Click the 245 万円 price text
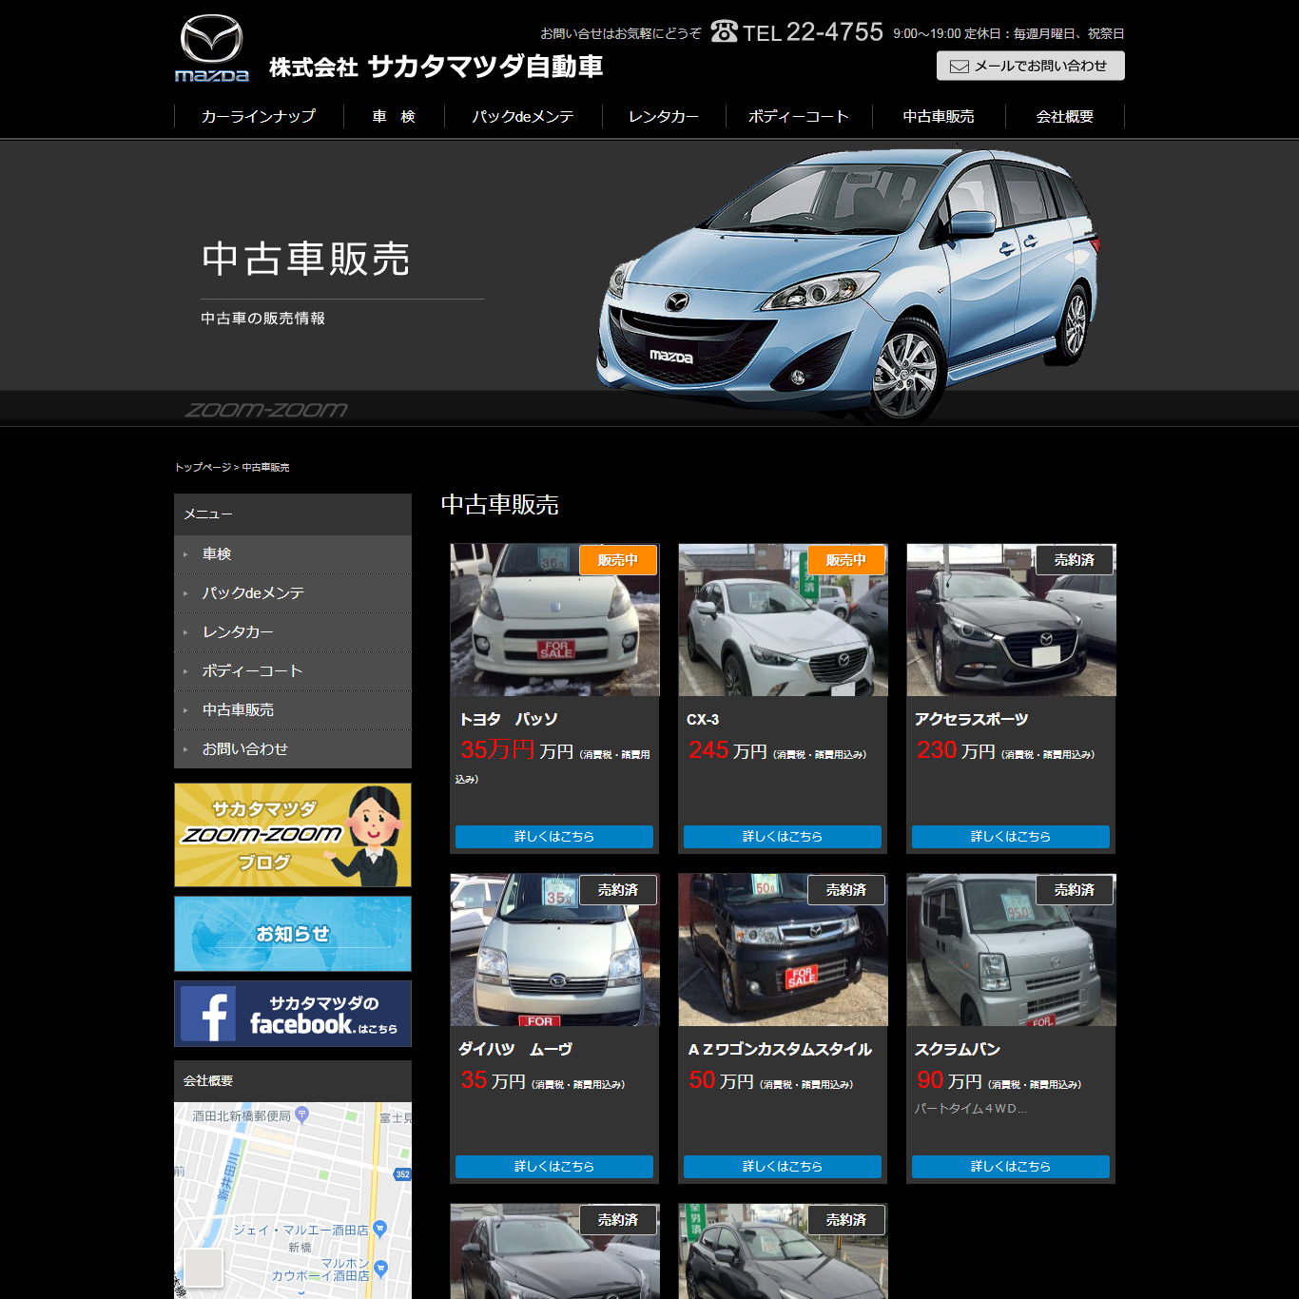Viewport: 1299px width, 1299px height. pos(727,750)
